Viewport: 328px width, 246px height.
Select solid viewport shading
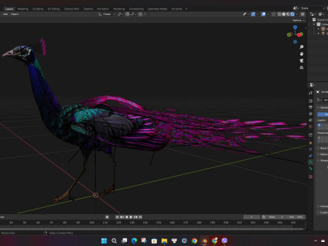point(284,14)
